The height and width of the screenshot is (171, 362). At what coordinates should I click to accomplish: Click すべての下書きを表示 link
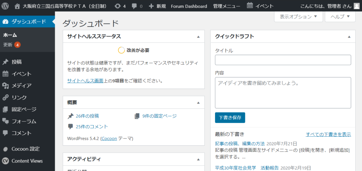pyautogui.click(x=328, y=134)
